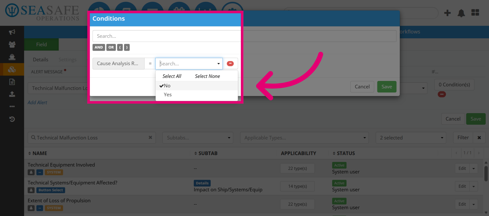Image resolution: width=489 pixels, height=216 pixels.
Task: Open the upload icon in sidebar
Action: [12, 94]
